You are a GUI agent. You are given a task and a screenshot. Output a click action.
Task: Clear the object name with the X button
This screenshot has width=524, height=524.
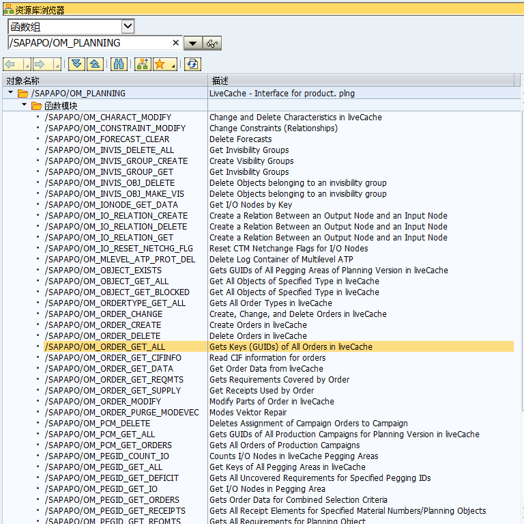tap(176, 43)
